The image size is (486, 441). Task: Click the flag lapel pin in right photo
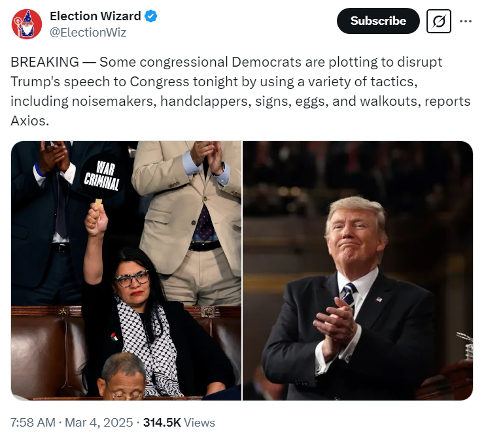pyautogui.click(x=379, y=299)
